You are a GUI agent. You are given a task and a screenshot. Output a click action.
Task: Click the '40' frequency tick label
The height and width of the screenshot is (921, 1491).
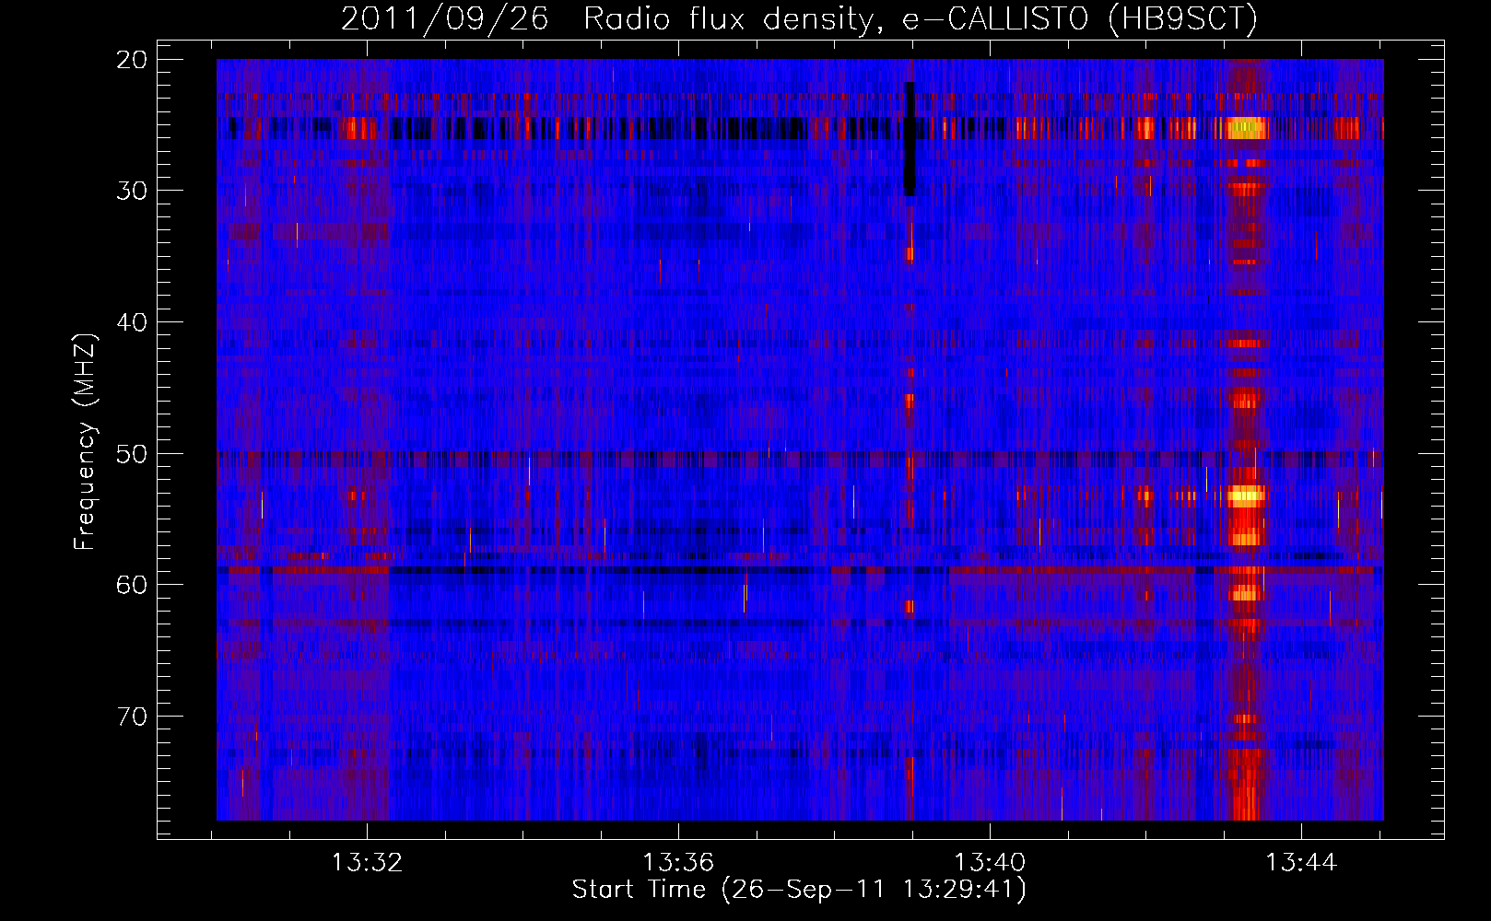click(132, 322)
